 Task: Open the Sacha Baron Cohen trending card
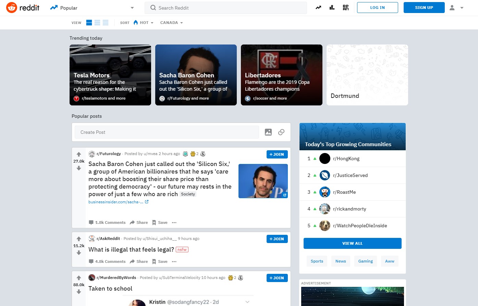pos(196,75)
